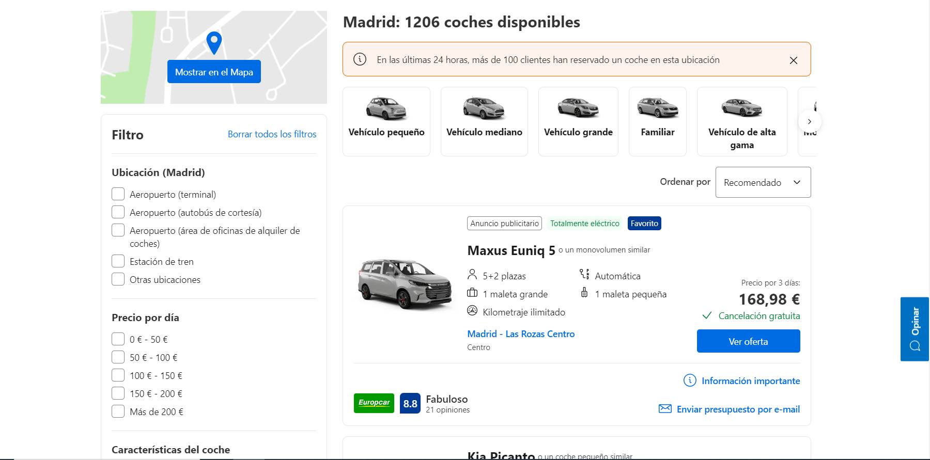
Task: Select the Vehículo de alta gama category
Action: click(741, 122)
